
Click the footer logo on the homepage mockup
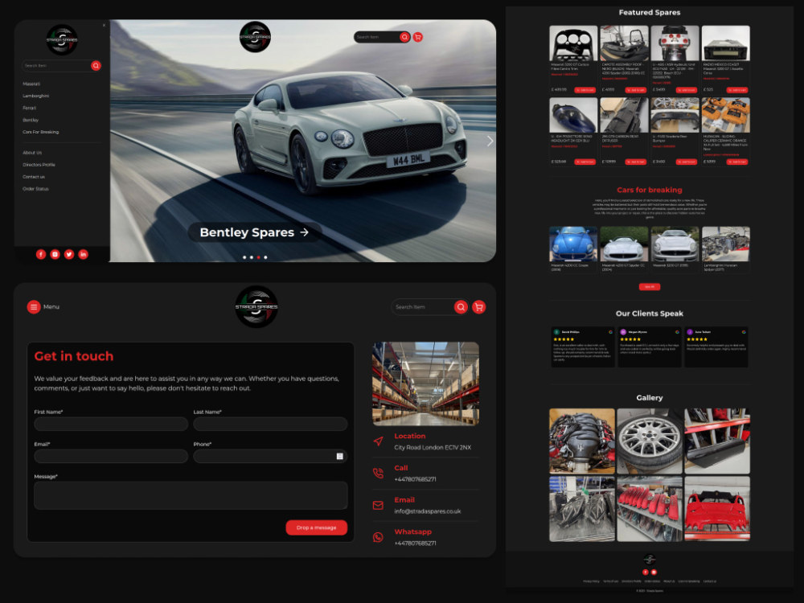coord(650,560)
